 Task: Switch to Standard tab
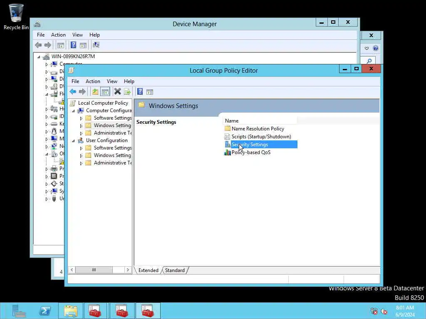(x=175, y=270)
